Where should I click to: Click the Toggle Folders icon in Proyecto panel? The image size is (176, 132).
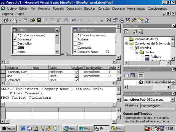pos(141,75)
